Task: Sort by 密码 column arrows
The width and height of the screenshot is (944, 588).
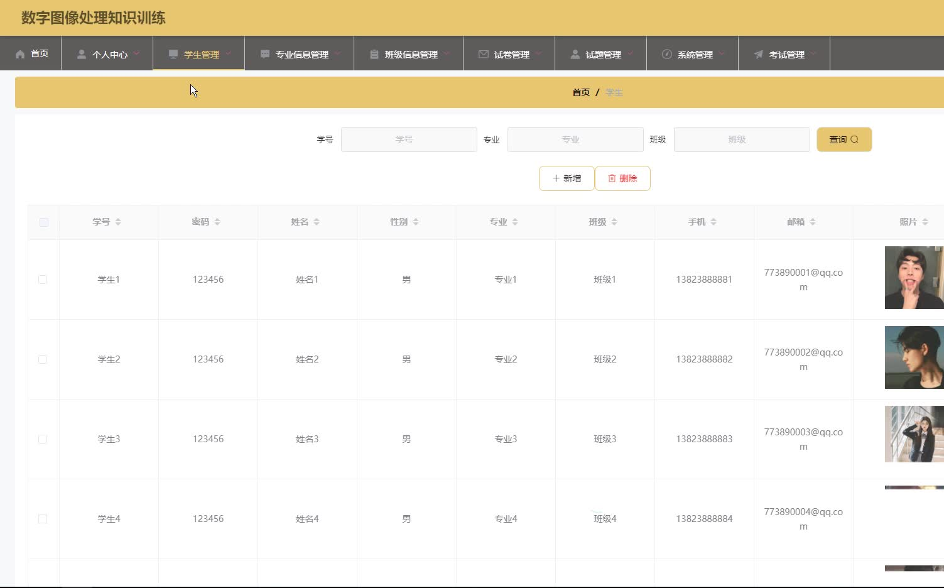Action: coord(217,222)
